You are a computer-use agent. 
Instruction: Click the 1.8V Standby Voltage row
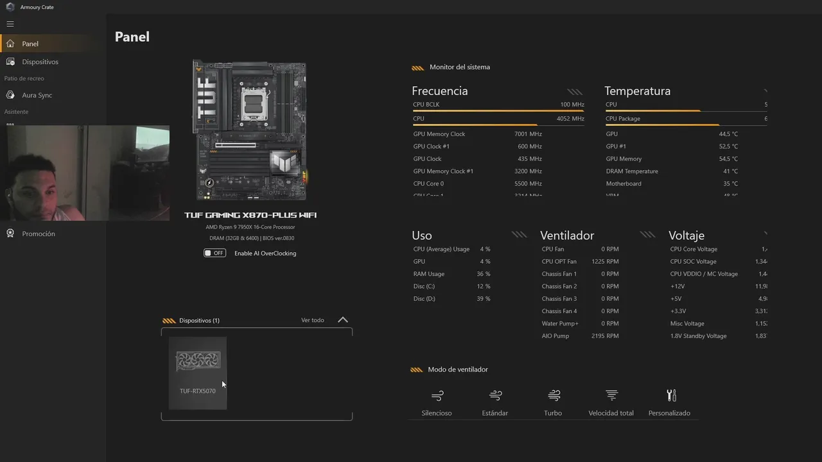pyautogui.click(x=719, y=336)
